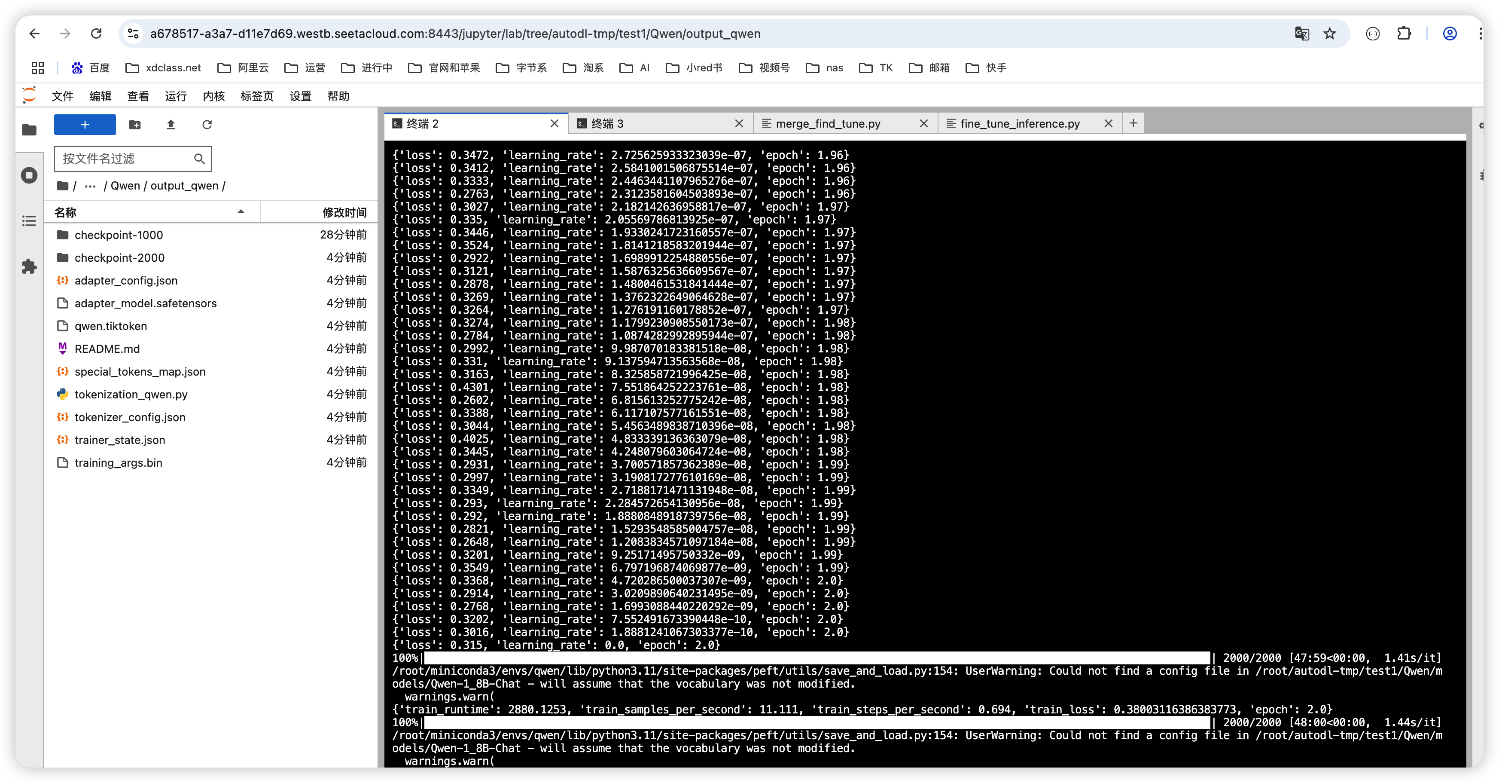Bookmark this page with star icon
This screenshot has width=1499, height=783.
[1330, 34]
